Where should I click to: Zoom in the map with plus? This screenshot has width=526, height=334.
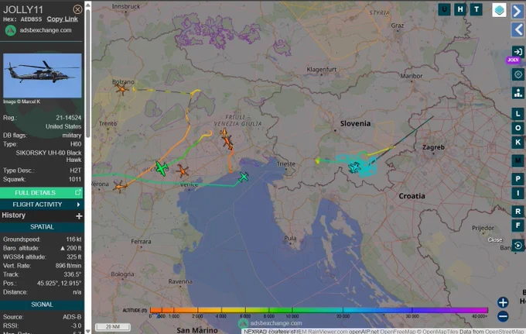click(503, 302)
